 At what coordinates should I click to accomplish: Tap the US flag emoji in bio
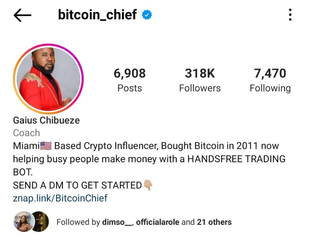pyautogui.click(x=46, y=146)
